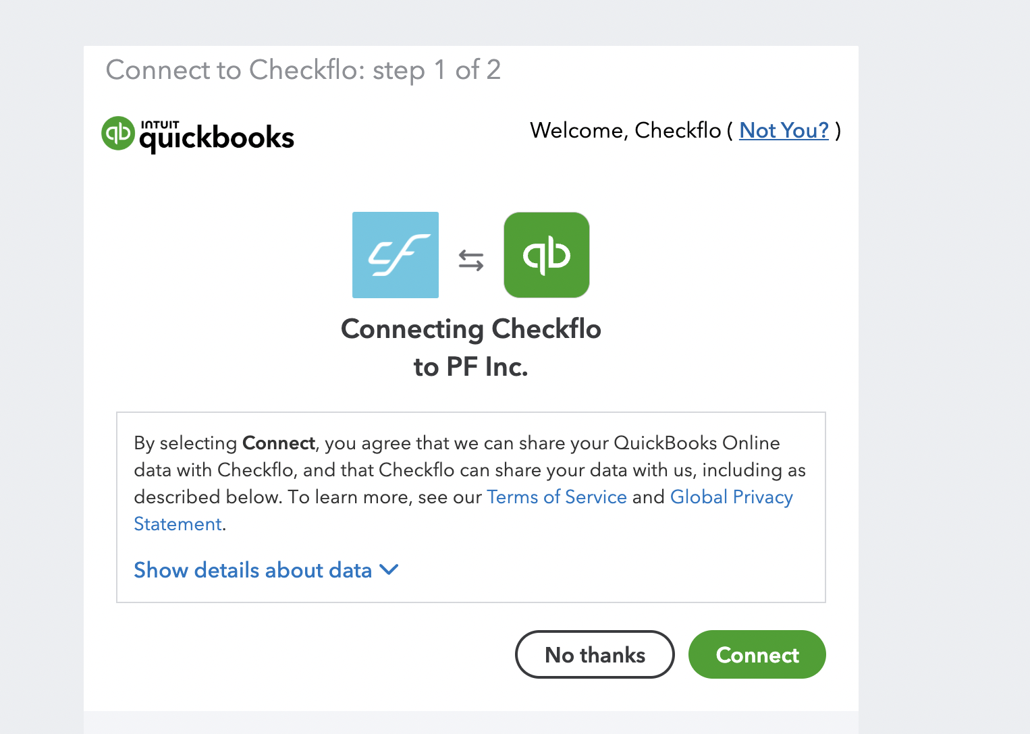
Task: Click the step 1 of 2 dialog title
Action: tap(303, 70)
